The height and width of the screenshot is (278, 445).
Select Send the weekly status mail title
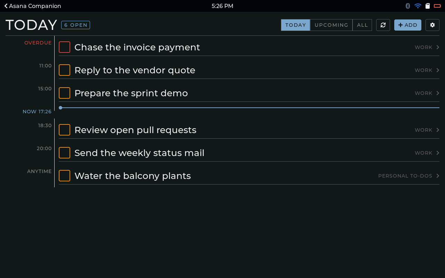point(139,153)
